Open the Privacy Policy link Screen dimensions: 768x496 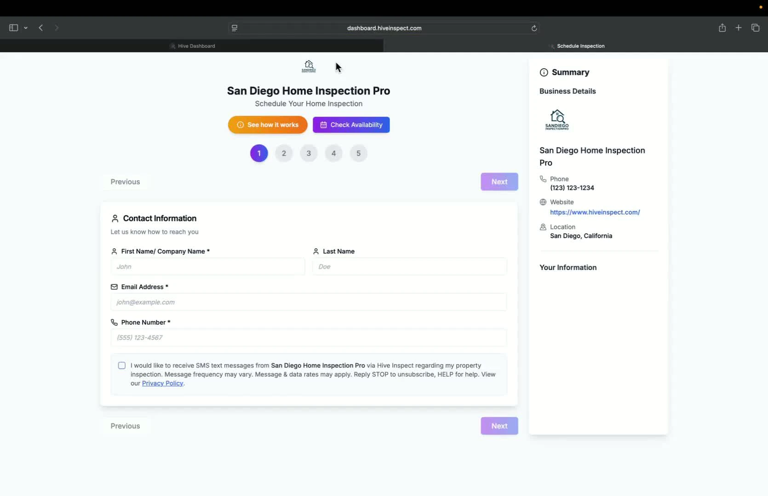pyautogui.click(x=162, y=383)
